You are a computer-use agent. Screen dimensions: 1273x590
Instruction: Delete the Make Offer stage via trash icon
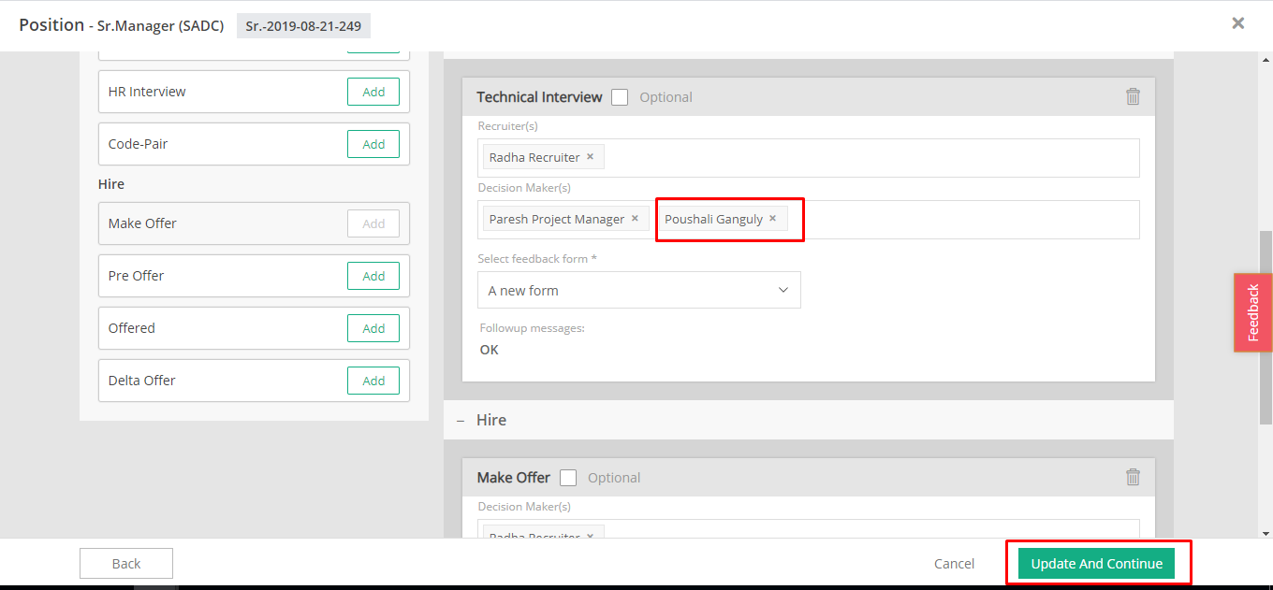(x=1133, y=477)
